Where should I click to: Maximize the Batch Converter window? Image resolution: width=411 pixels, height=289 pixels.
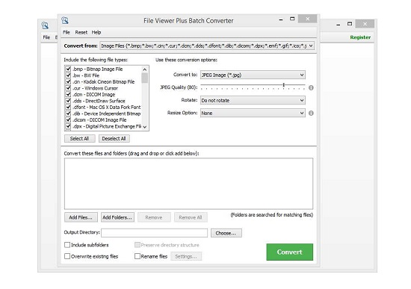point(292,19)
